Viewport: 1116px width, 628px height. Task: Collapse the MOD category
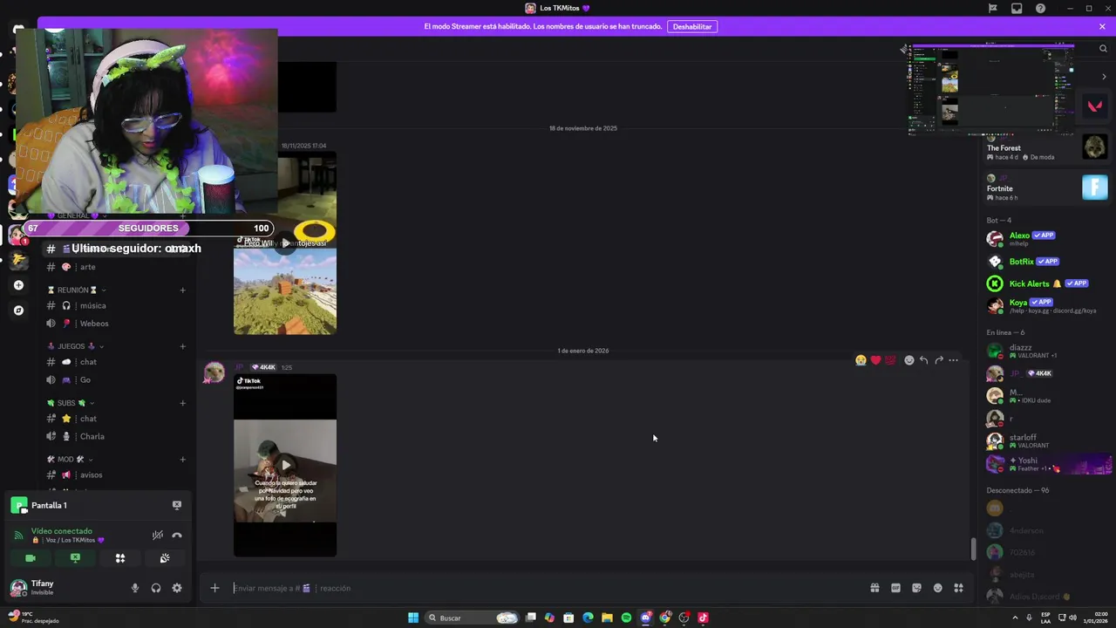(x=70, y=459)
